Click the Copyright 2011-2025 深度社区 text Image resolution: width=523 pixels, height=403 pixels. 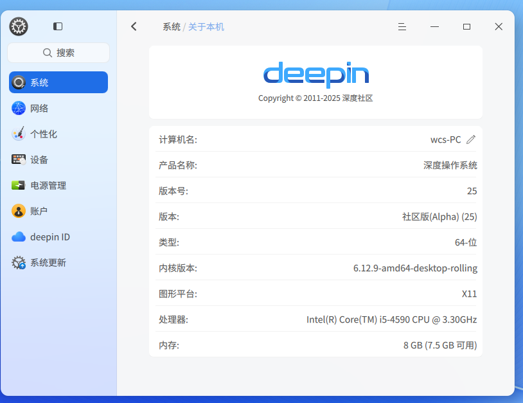coord(315,98)
